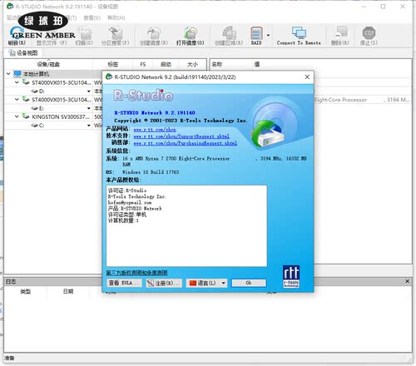Click the "R-STUDIO Network 9.2.191140" version text

[x=155, y=113]
